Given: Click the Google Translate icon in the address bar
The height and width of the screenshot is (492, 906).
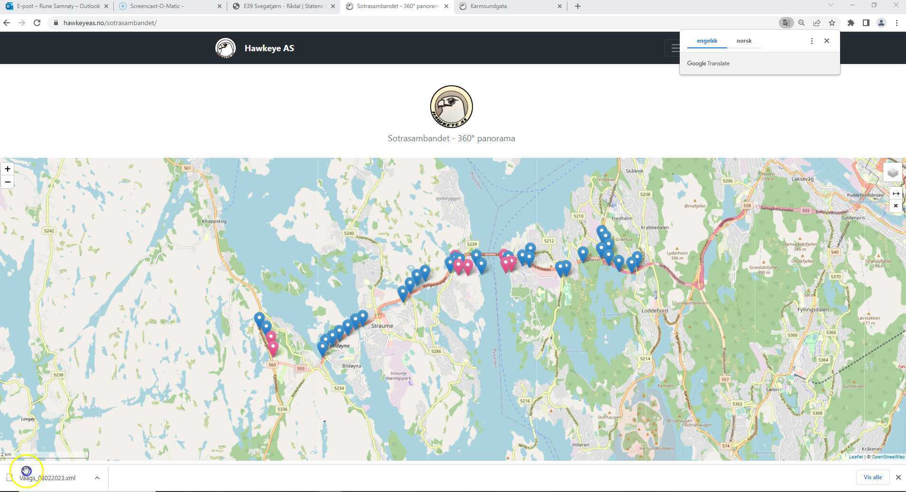Looking at the screenshot, I should [x=786, y=22].
